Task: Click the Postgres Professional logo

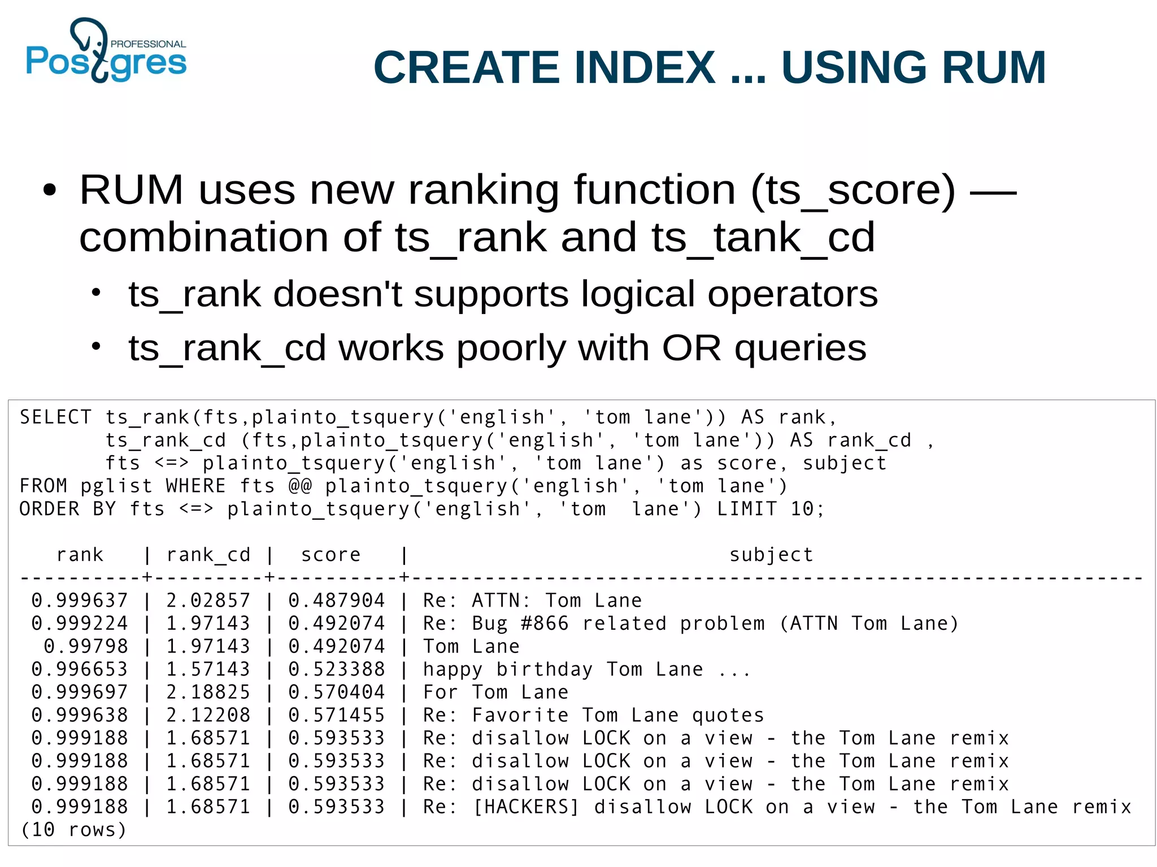Action: 106,50
